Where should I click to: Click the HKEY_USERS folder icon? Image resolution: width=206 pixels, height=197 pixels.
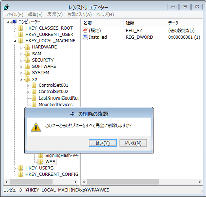(21, 168)
